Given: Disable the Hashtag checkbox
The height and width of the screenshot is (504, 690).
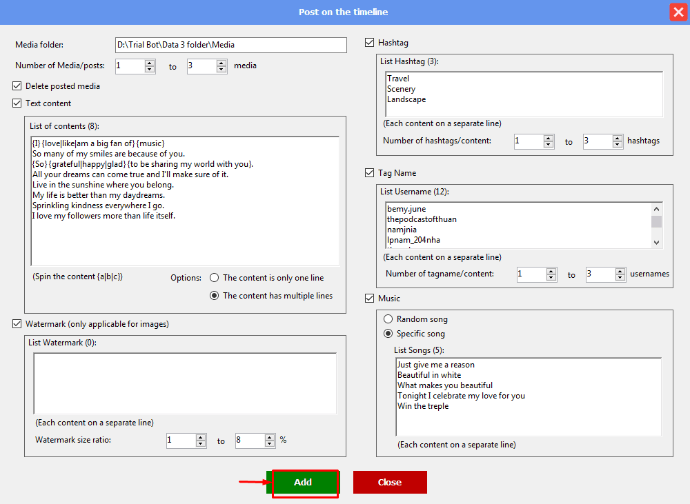Looking at the screenshot, I should click(370, 43).
